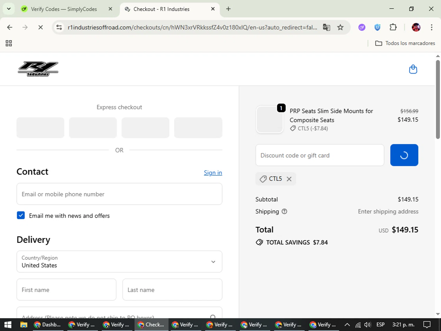Screen dimensions: 441x331
Task: Open the Chrome profile avatar
Action: click(416, 27)
